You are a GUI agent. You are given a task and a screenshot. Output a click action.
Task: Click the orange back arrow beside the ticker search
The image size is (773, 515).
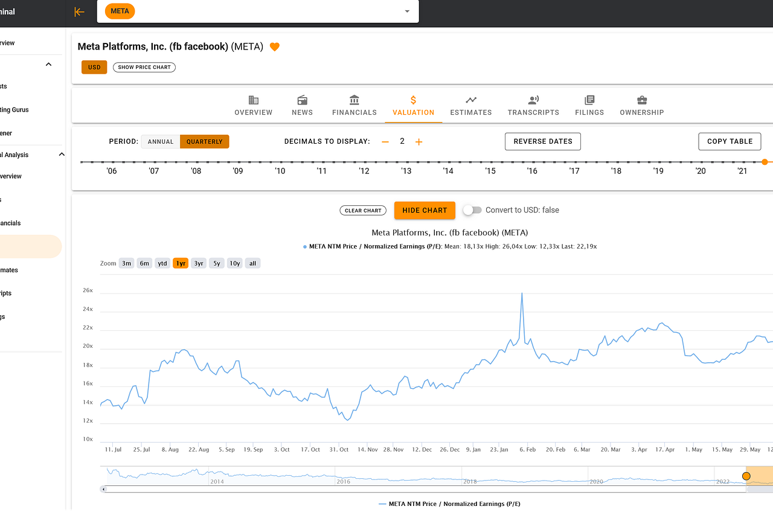tap(79, 11)
